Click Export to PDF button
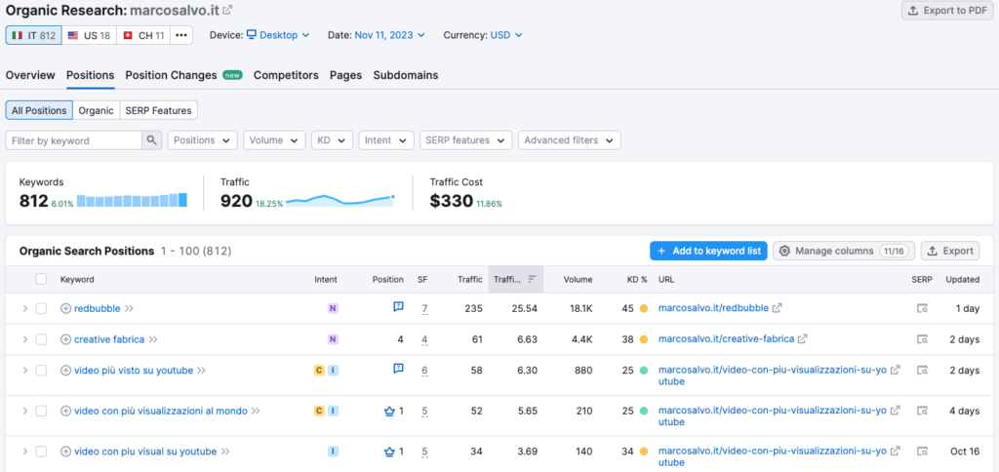This screenshot has width=999, height=472. tap(947, 10)
